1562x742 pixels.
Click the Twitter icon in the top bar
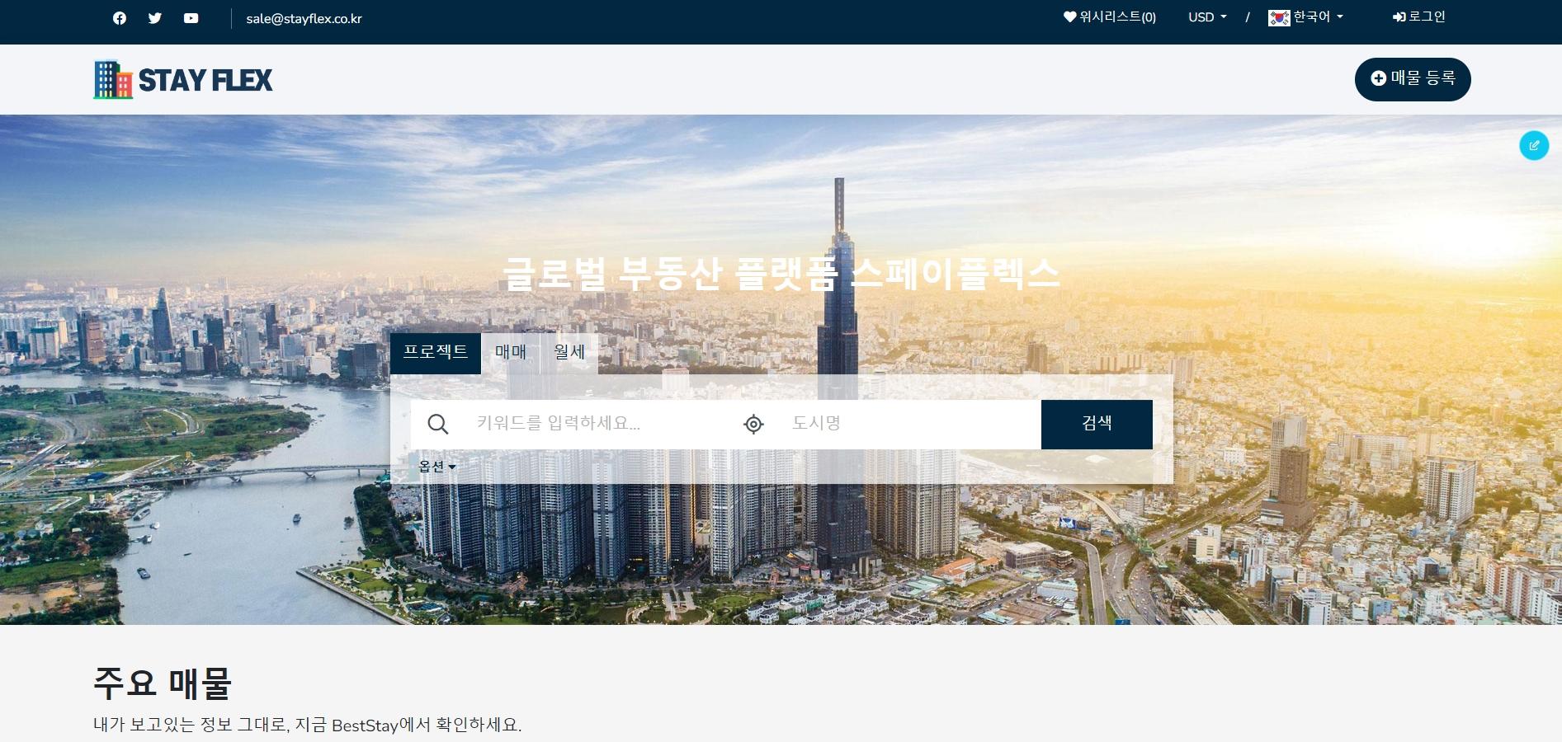(x=155, y=16)
